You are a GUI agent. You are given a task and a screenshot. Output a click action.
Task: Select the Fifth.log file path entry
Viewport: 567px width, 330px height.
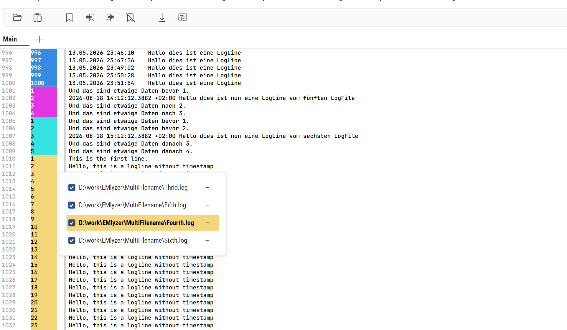point(132,205)
